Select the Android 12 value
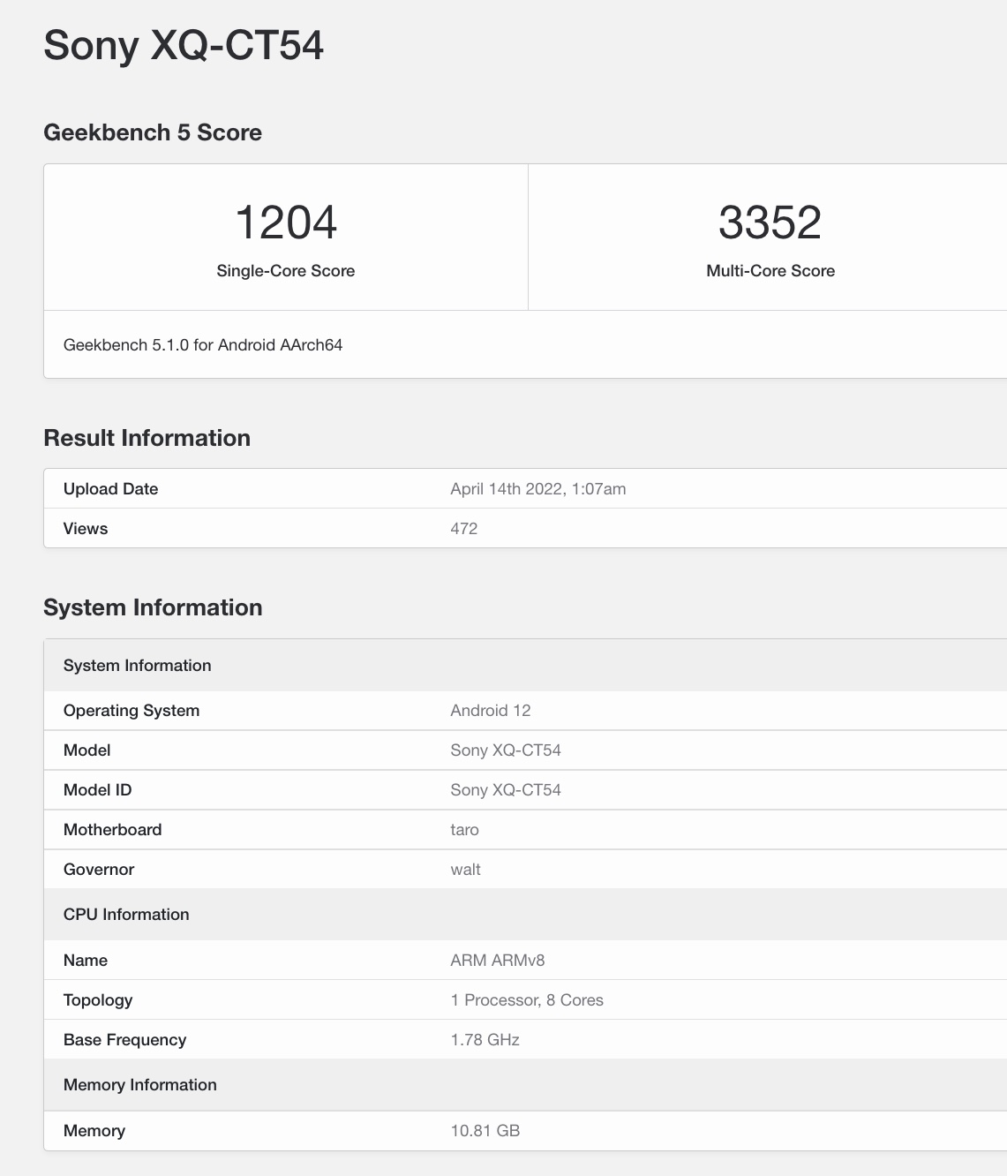The width and height of the screenshot is (1007, 1176). [x=491, y=711]
